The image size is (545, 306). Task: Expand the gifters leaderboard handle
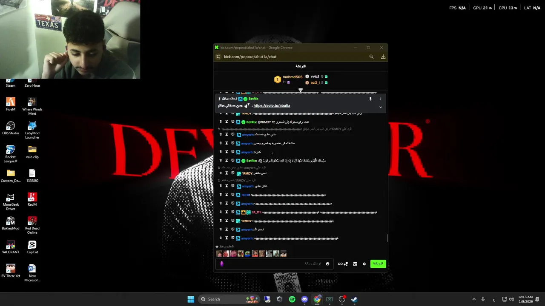point(301,90)
